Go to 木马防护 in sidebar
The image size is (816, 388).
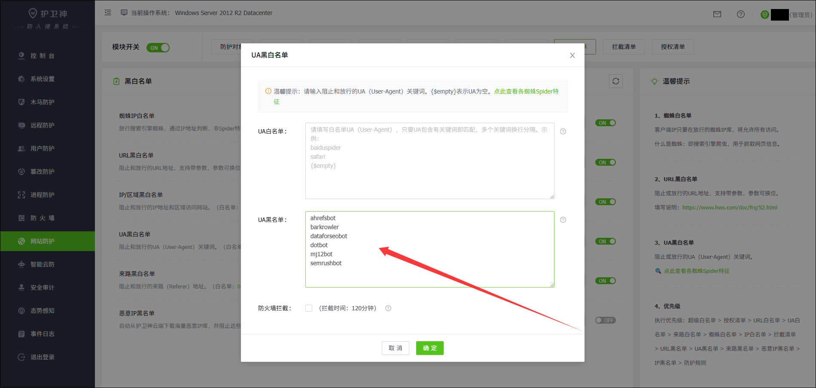tap(42, 102)
